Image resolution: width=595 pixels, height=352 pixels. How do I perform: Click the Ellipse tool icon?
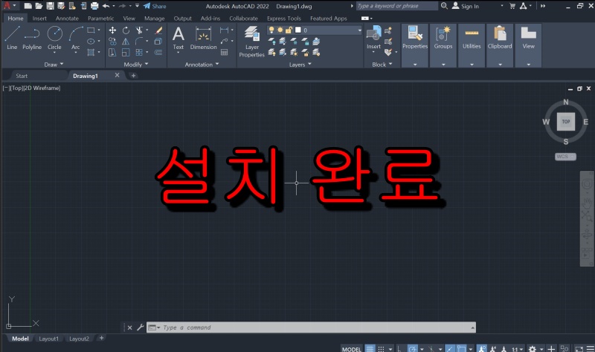point(91,42)
